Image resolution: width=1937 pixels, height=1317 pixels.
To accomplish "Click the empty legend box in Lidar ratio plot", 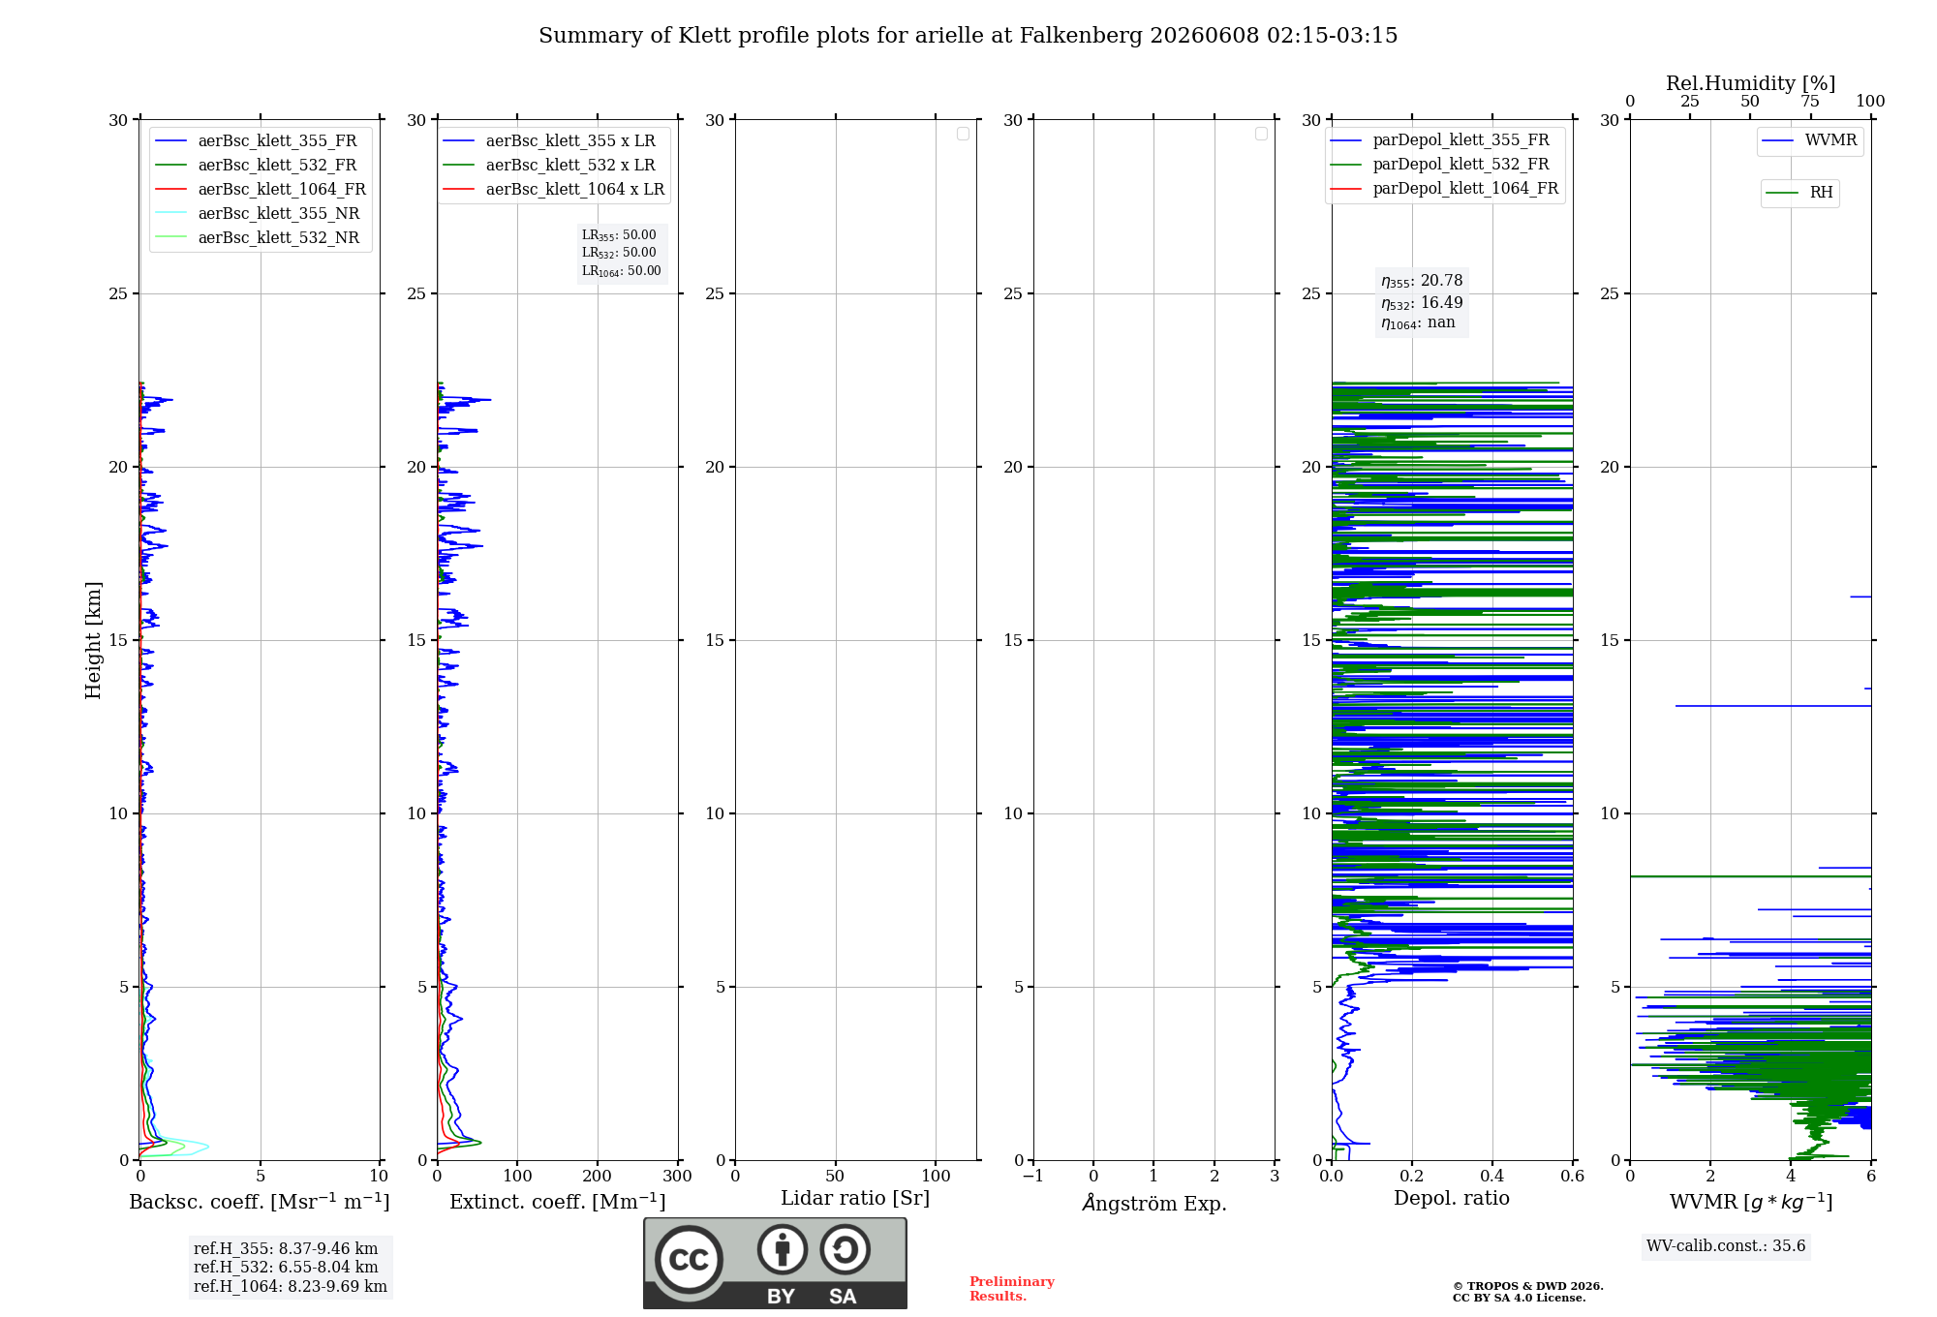I will (963, 134).
